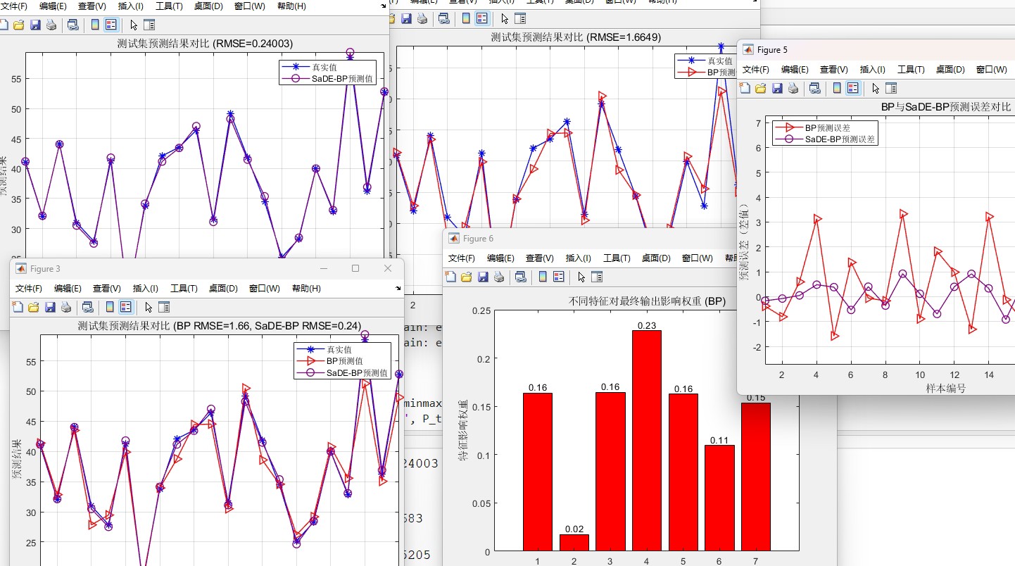
Task: Toggle Insert Colorbar in RMSE=1.6649 figure toolbar
Action: point(466,18)
